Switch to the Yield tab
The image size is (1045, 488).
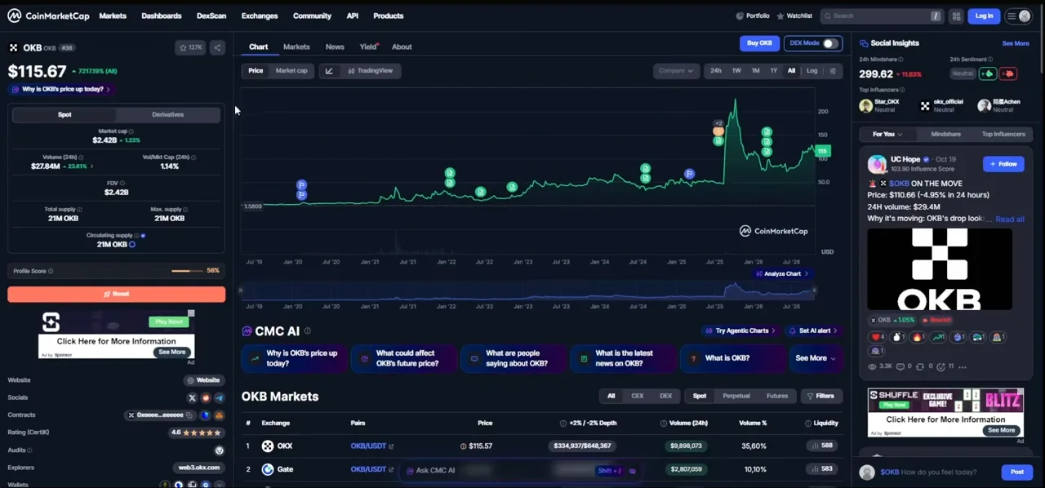368,47
